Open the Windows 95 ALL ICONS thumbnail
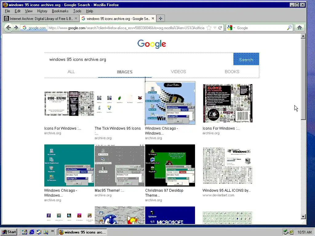 click(228, 166)
